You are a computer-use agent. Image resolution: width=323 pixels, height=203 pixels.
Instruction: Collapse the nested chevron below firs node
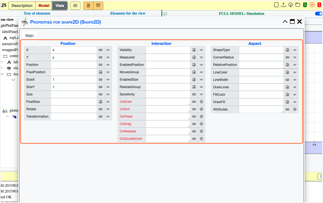coord(13,80)
